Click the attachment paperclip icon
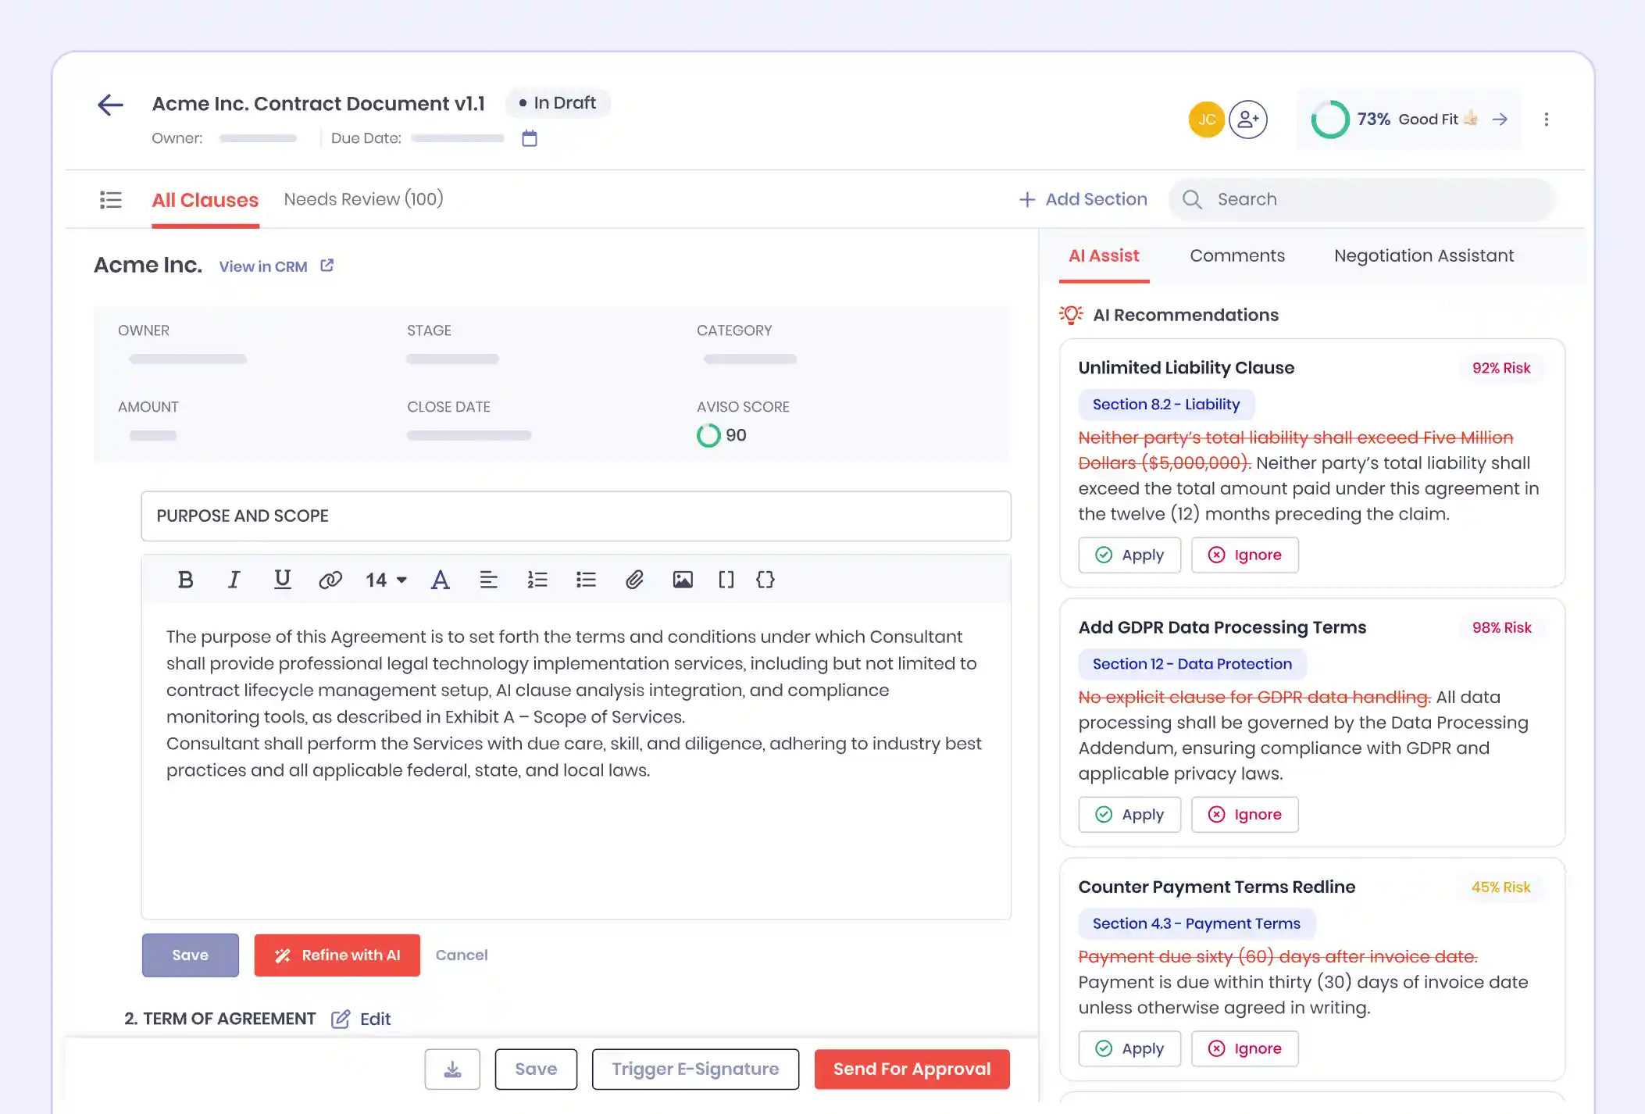 click(634, 580)
